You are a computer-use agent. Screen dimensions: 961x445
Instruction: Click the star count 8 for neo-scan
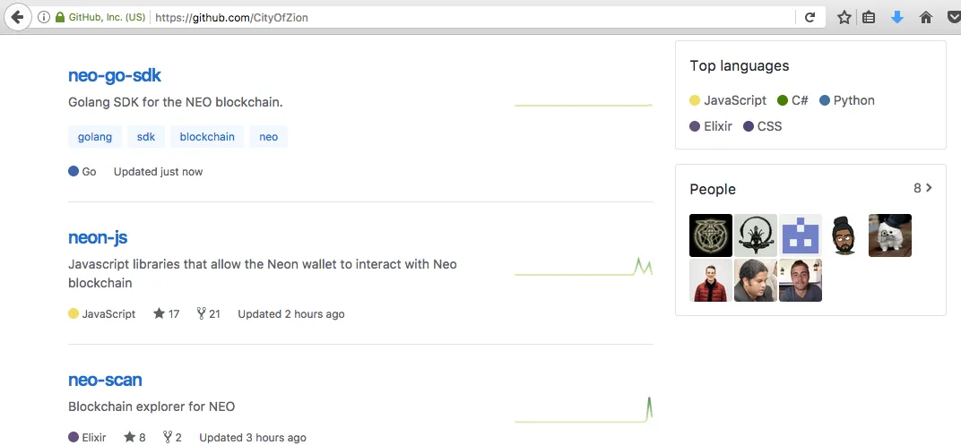(134, 437)
